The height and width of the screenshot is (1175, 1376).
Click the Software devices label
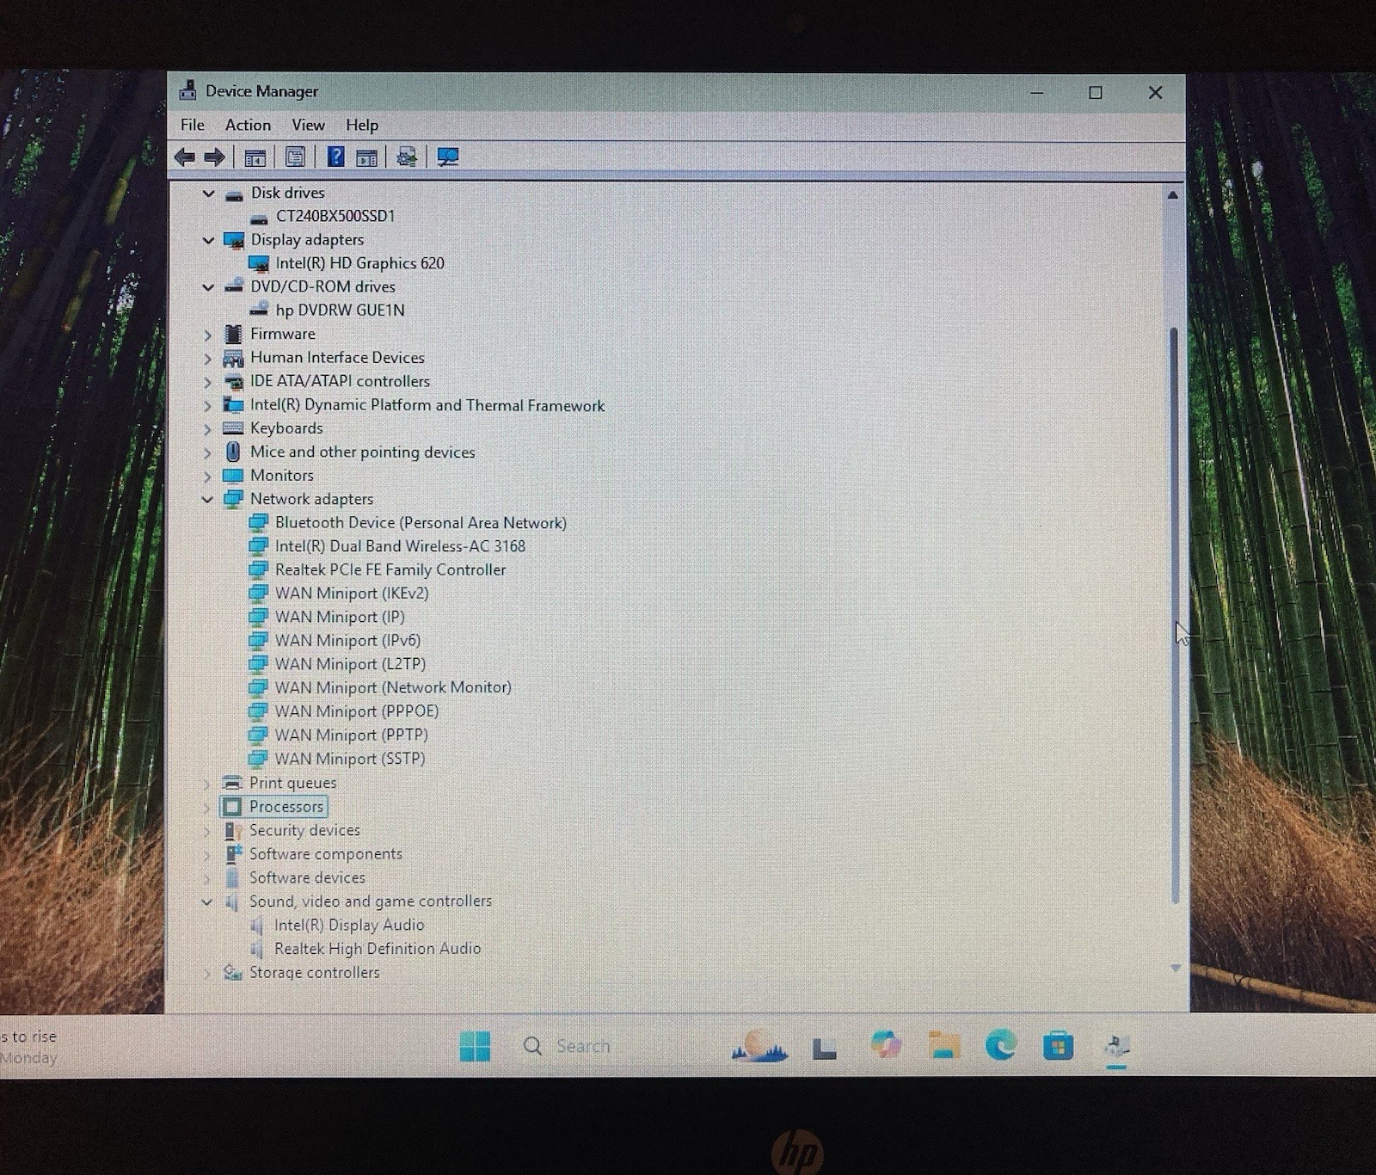(307, 878)
